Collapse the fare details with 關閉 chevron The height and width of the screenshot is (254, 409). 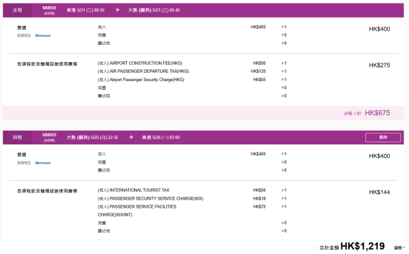pos(399,248)
